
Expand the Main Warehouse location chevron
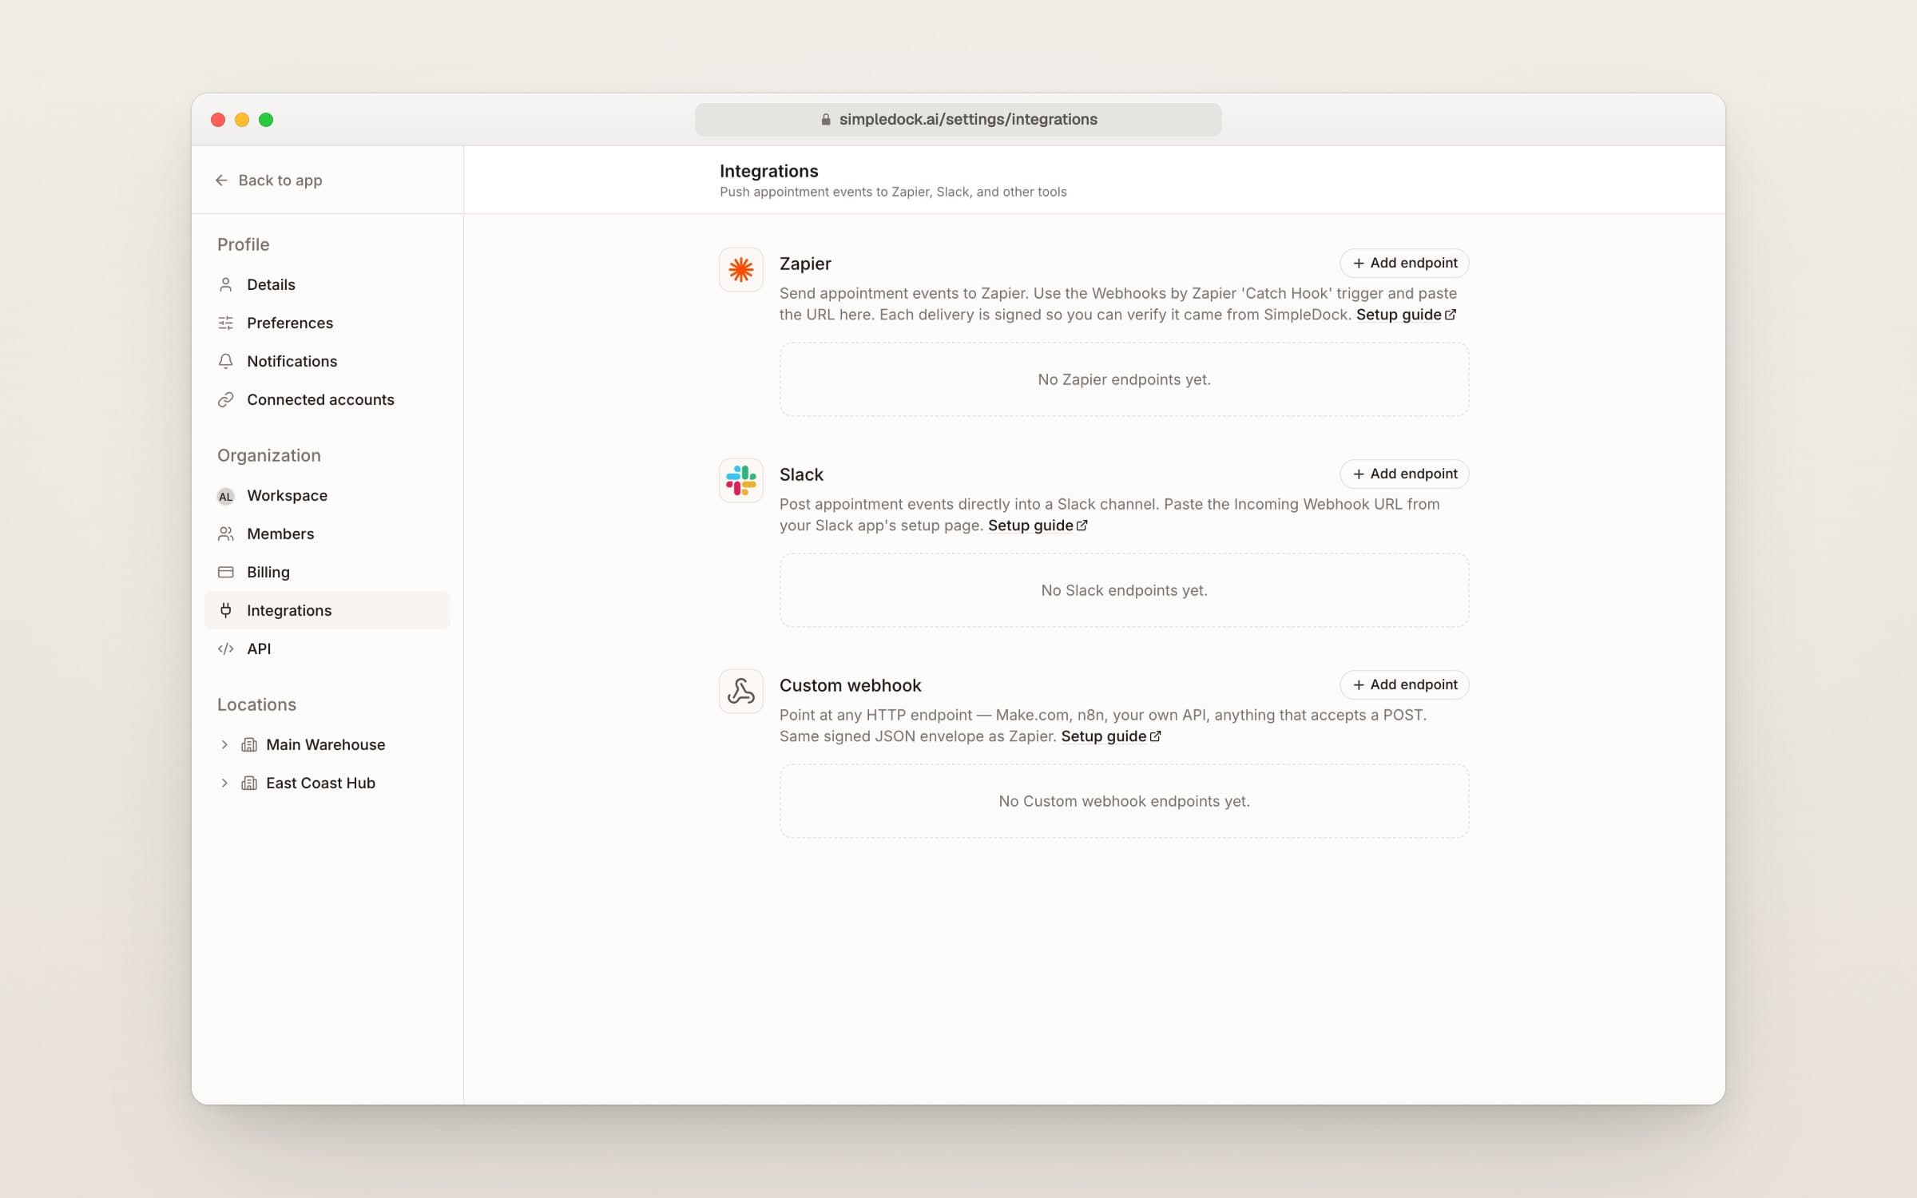pos(224,745)
